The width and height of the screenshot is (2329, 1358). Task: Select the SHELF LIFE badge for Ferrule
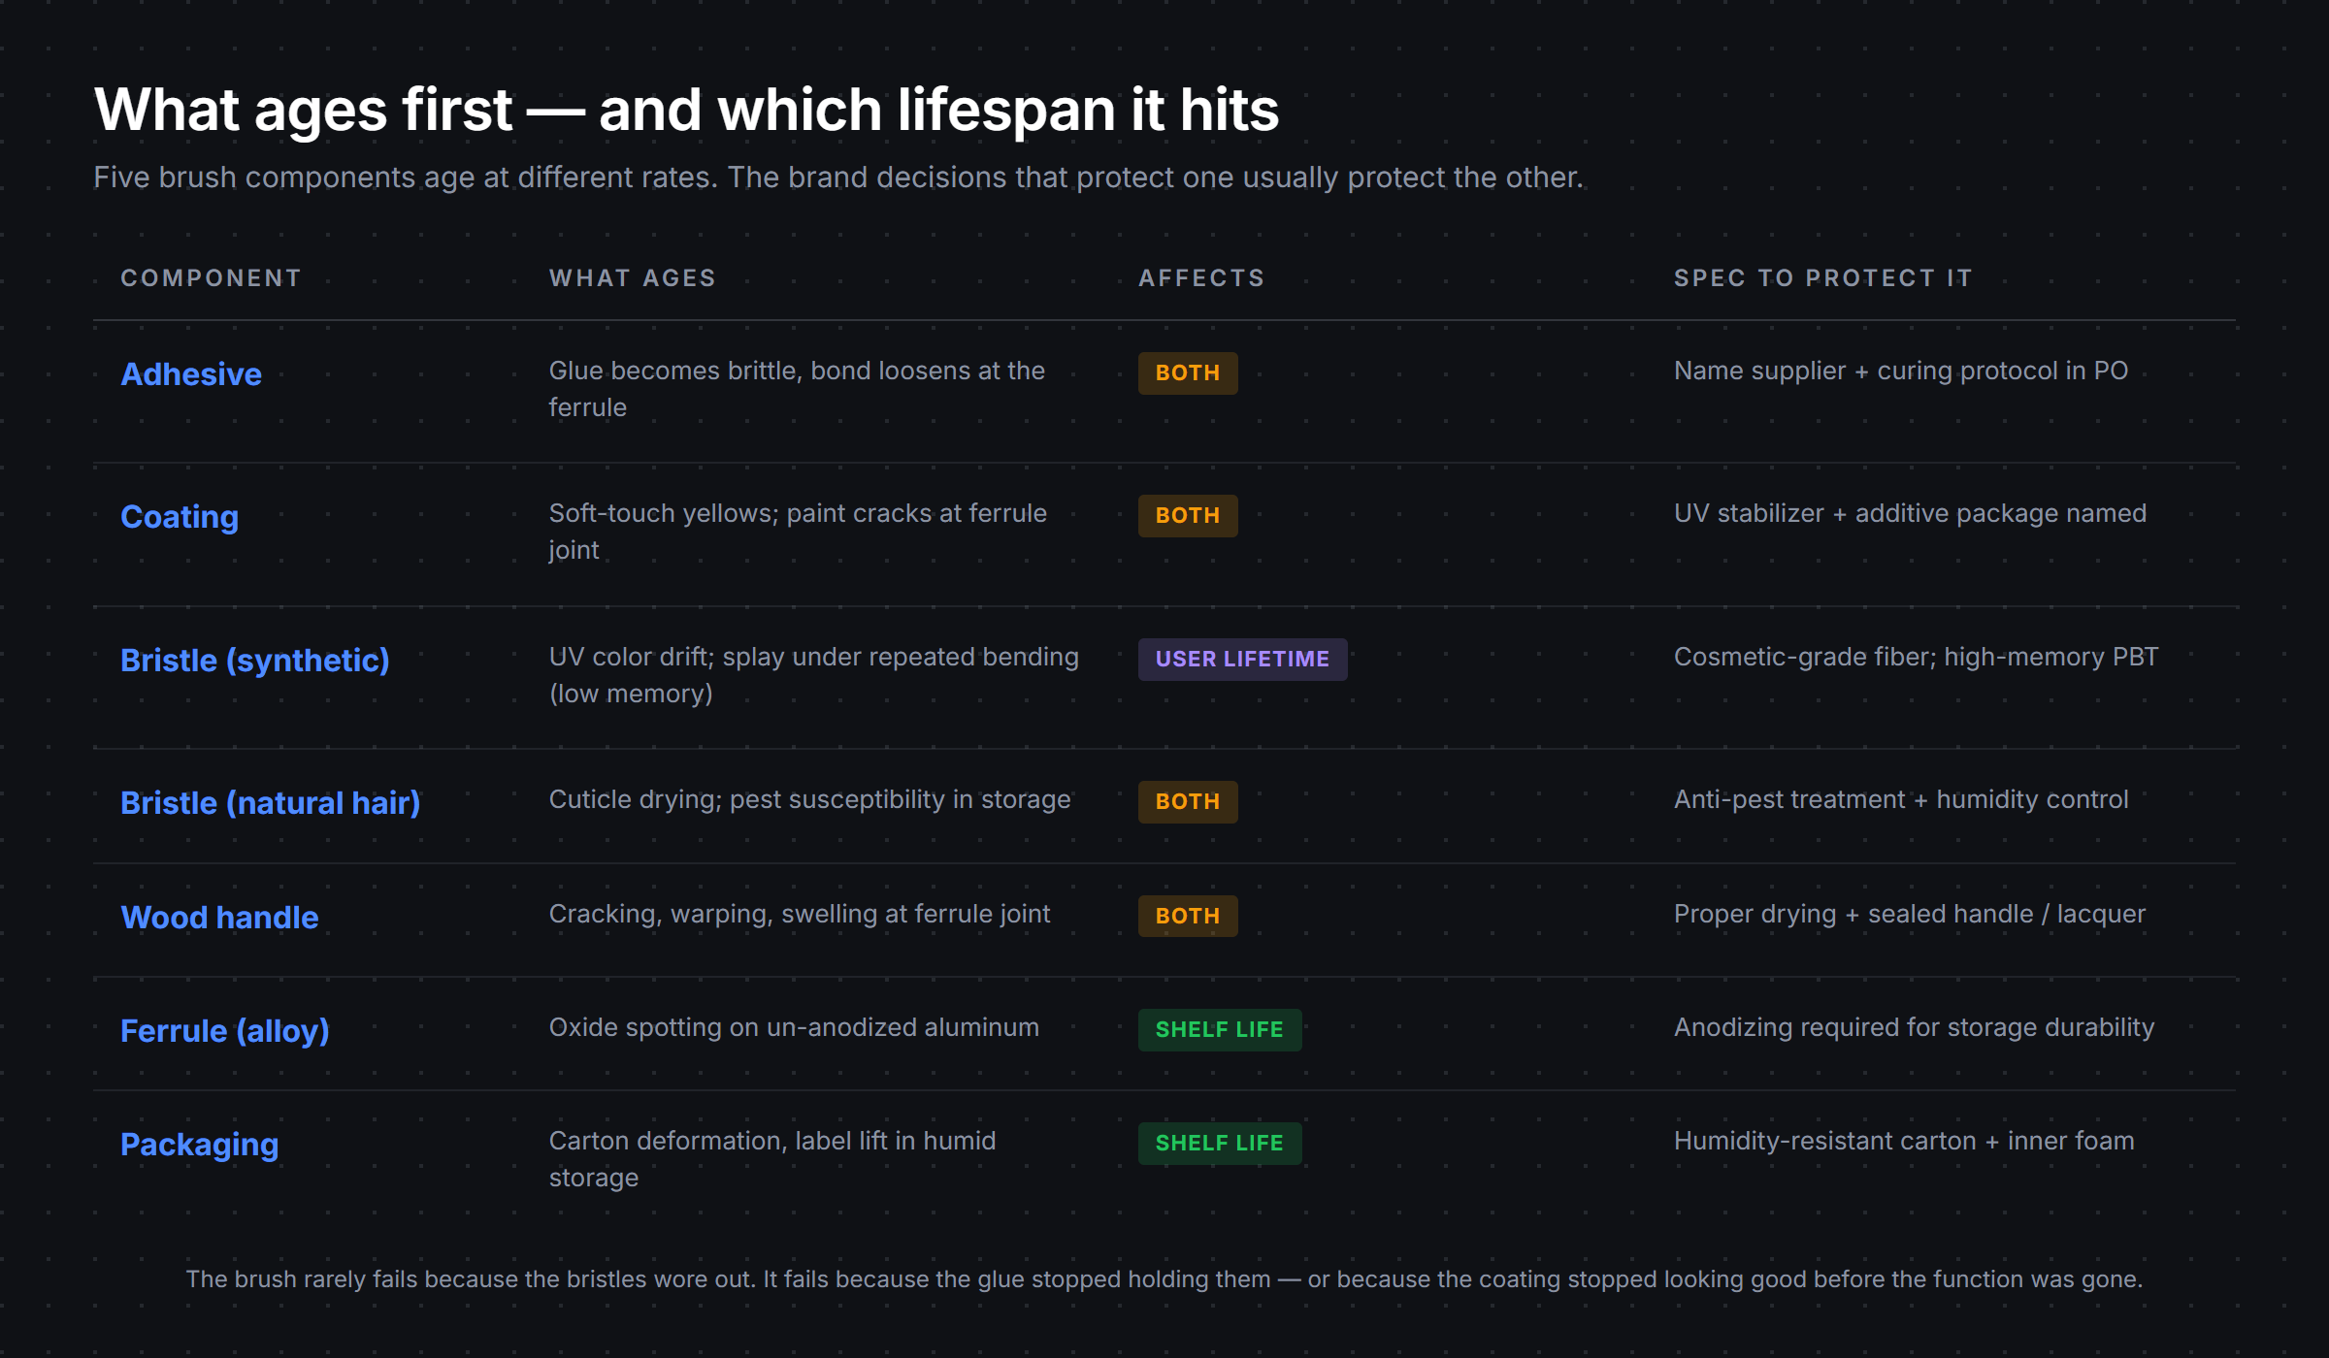tap(1220, 1030)
